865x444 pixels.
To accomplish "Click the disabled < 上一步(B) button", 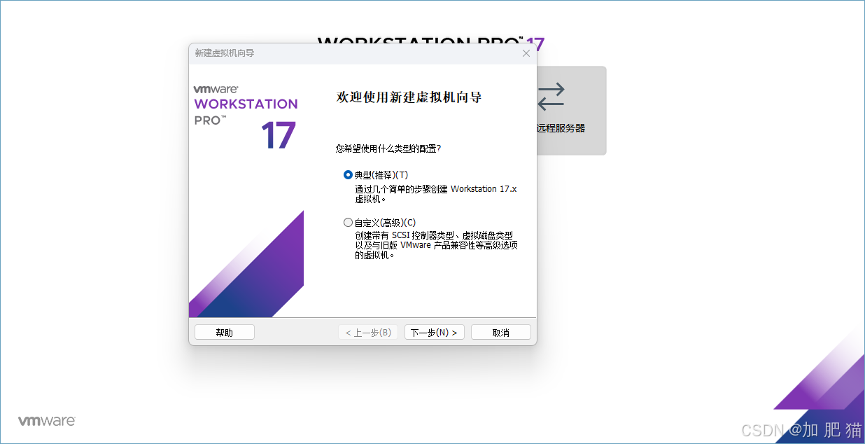I will [368, 333].
